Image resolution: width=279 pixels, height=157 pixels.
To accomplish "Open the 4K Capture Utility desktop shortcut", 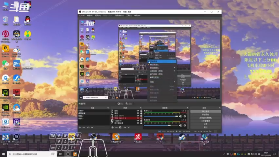I will 16,140.
